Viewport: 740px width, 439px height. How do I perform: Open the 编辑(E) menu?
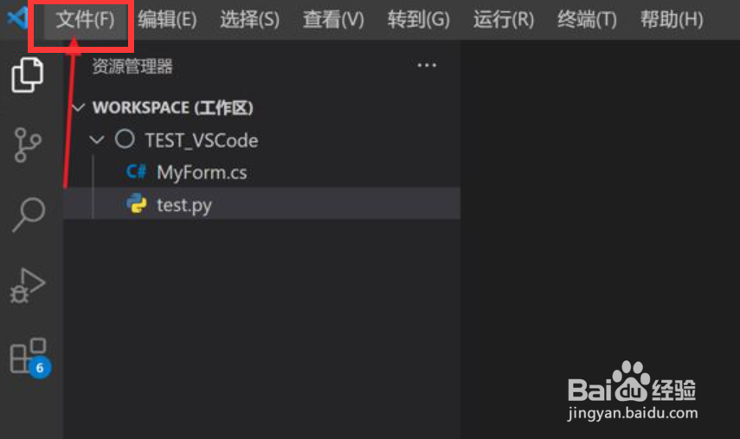click(x=167, y=20)
